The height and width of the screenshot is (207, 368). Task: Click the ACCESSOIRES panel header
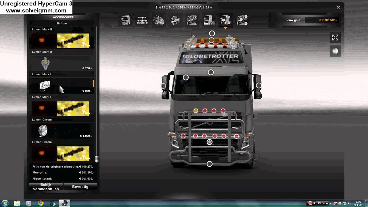coord(63,17)
